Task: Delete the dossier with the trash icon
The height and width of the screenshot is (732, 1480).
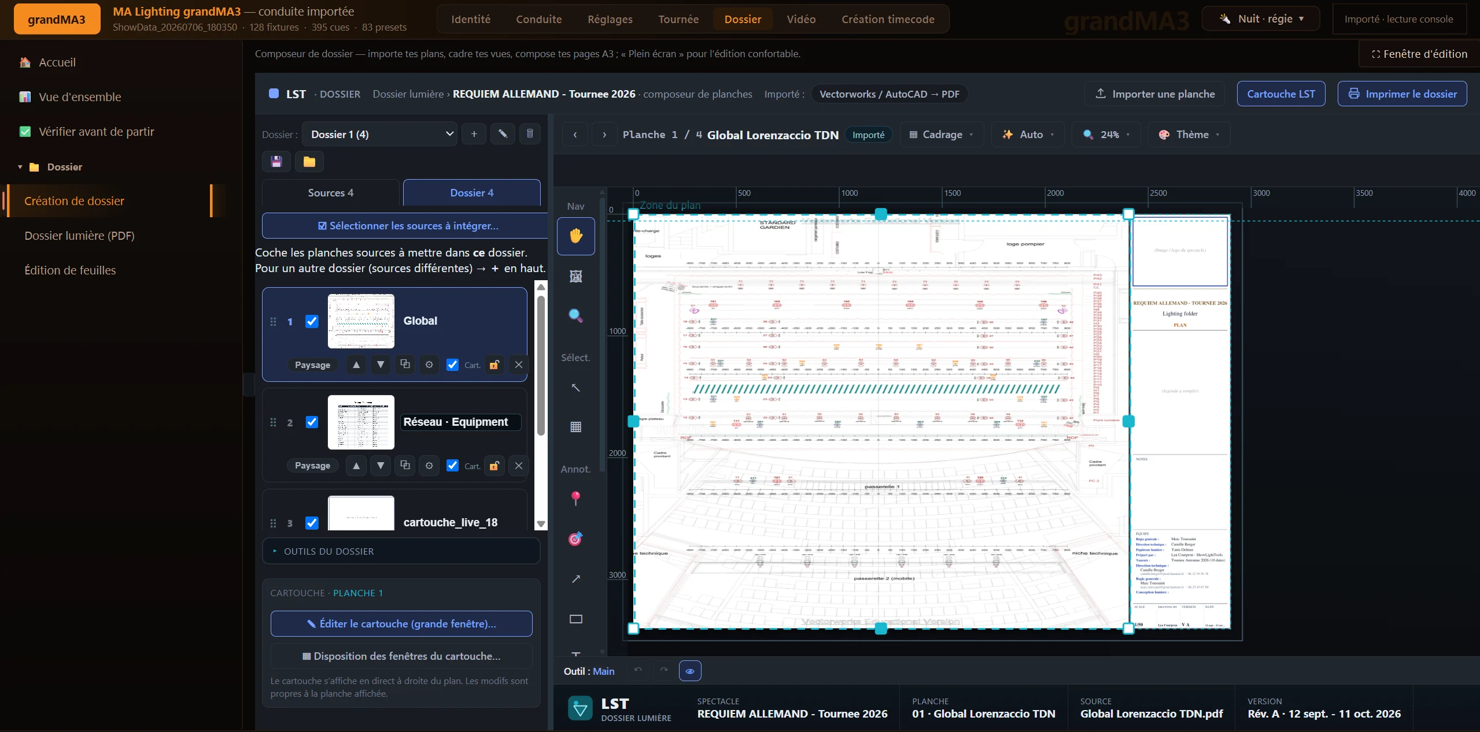Action: [x=529, y=134]
